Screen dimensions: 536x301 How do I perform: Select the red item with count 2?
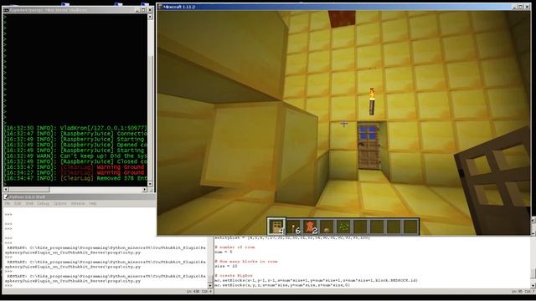click(x=310, y=227)
